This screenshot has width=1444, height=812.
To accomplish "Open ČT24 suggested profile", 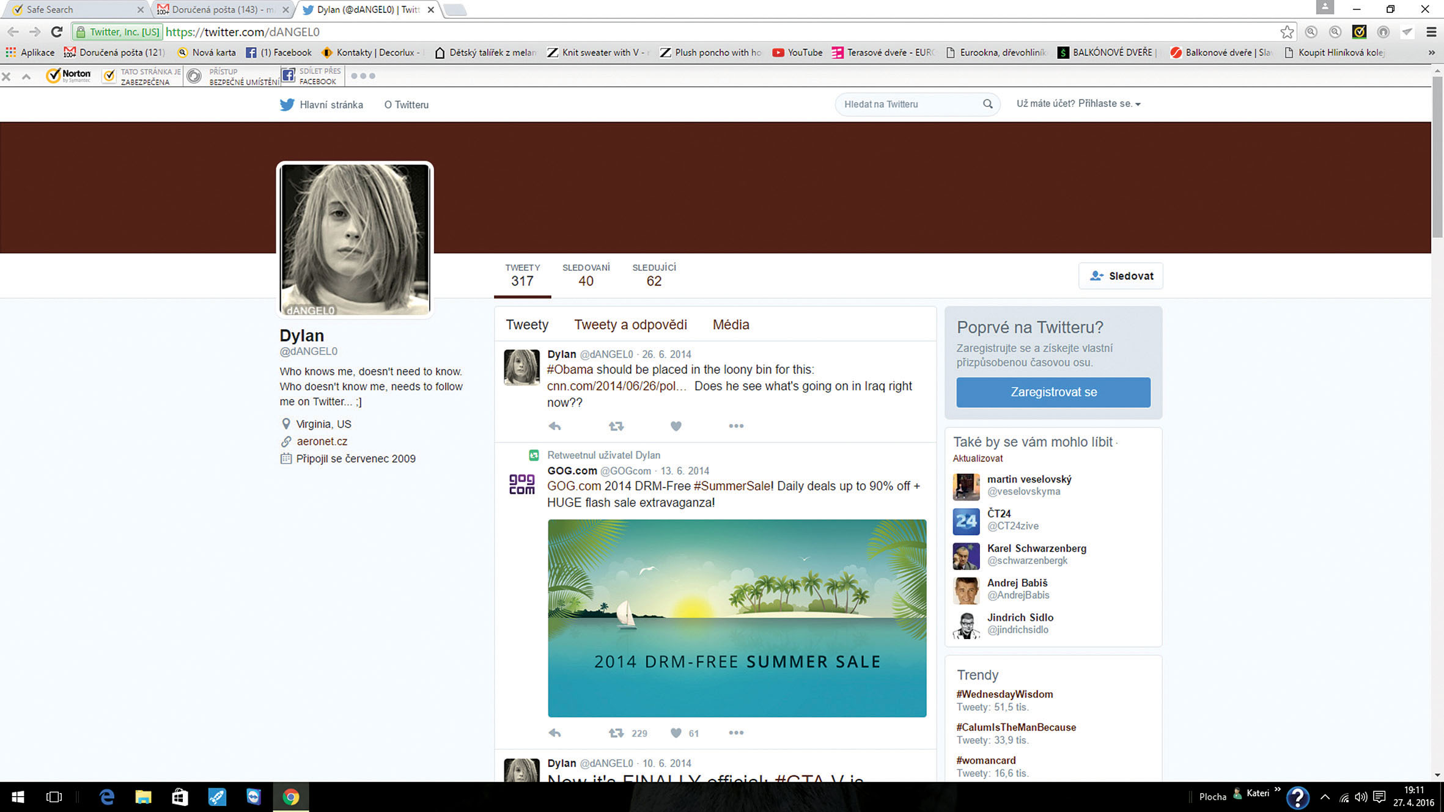I will point(999,513).
